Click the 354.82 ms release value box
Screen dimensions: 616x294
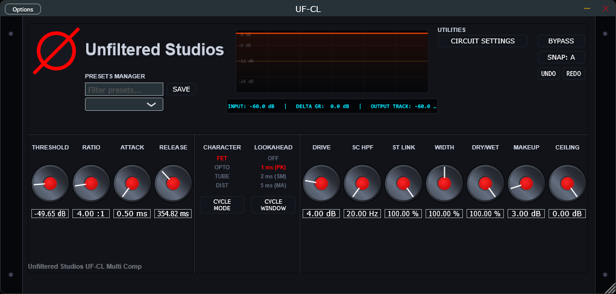(x=173, y=213)
